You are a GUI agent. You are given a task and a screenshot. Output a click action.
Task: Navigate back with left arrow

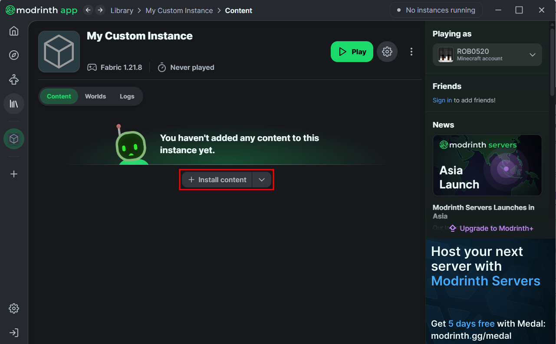(x=88, y=10)
